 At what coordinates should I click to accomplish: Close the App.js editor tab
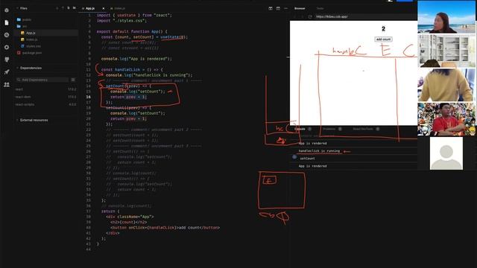[104, 8]
